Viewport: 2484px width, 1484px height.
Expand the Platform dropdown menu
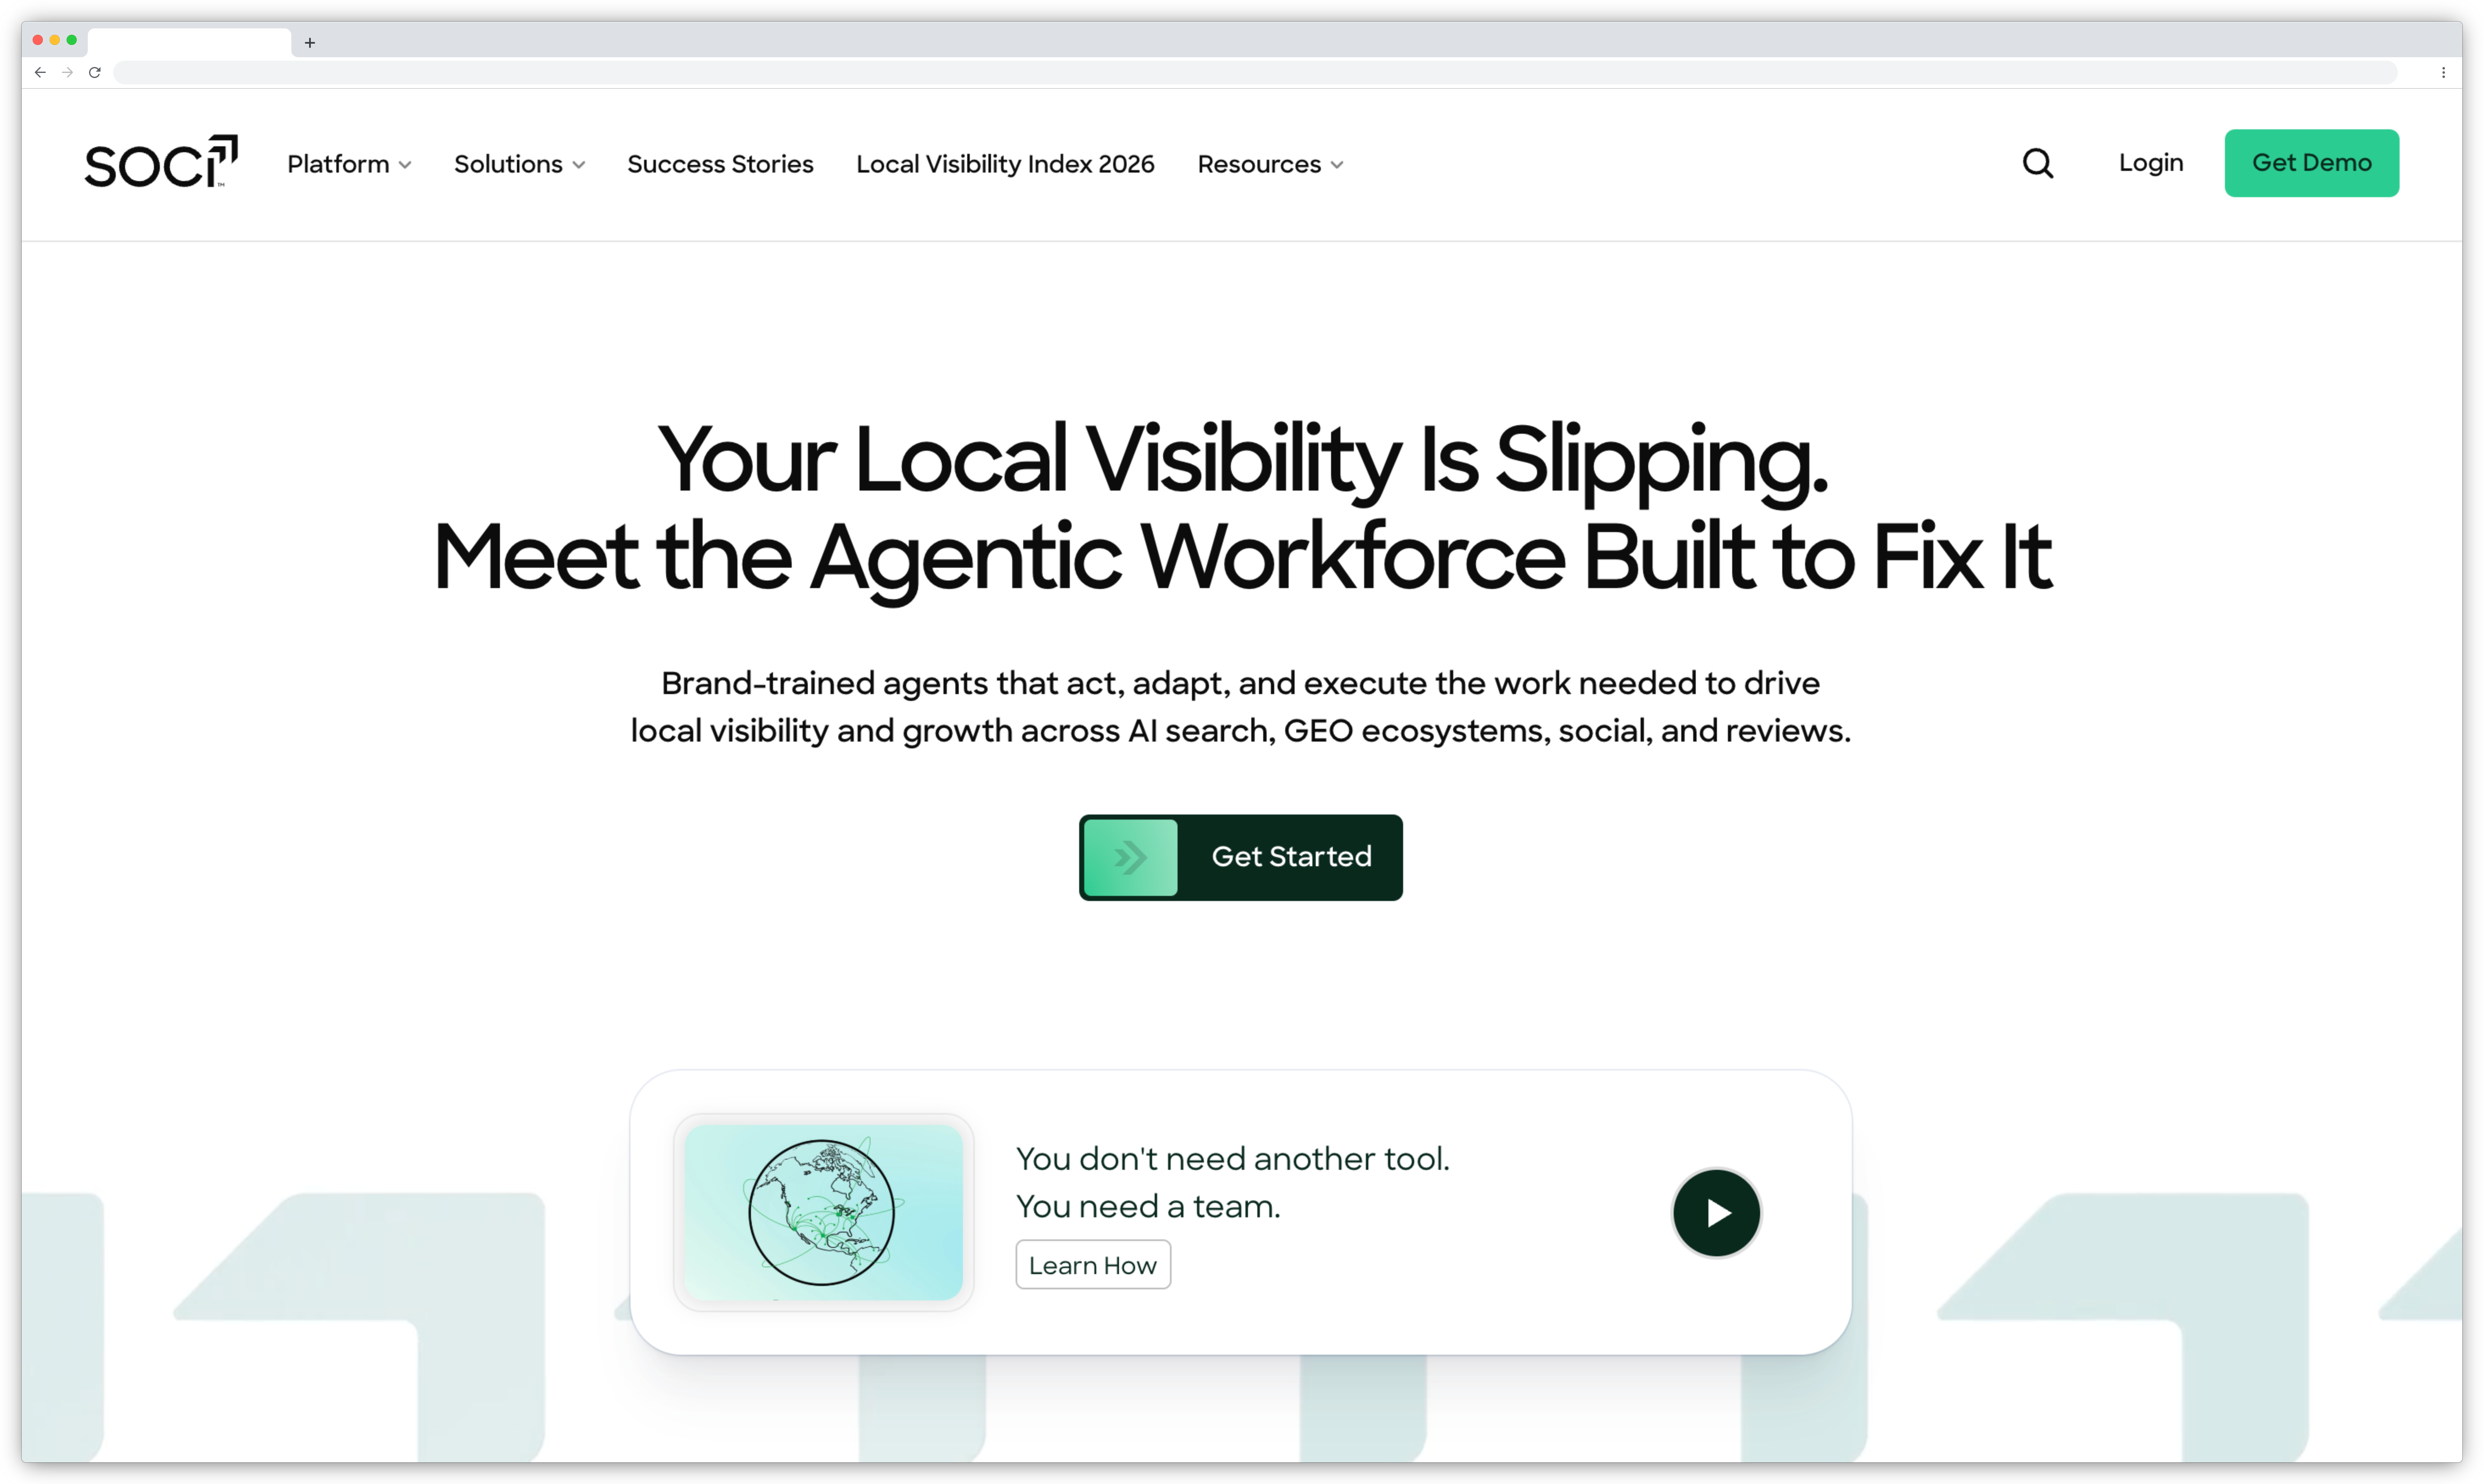click(x=349, y=164)
